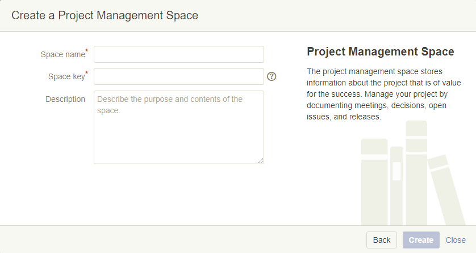Image resolution: width=476 pixels, height=253 pixels.
Task: Select the Description text area
Action: coord(179,127)
